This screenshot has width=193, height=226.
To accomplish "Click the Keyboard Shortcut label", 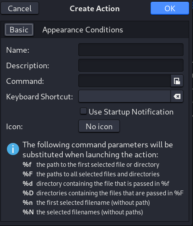I will (39, 97).
